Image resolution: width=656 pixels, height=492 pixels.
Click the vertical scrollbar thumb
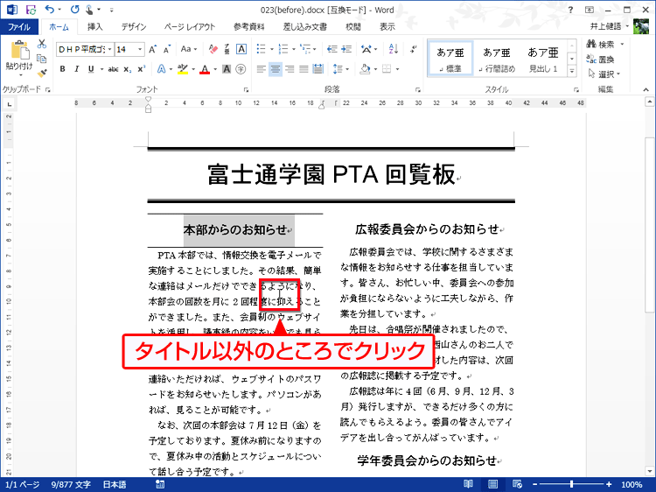tap(650, 224)
